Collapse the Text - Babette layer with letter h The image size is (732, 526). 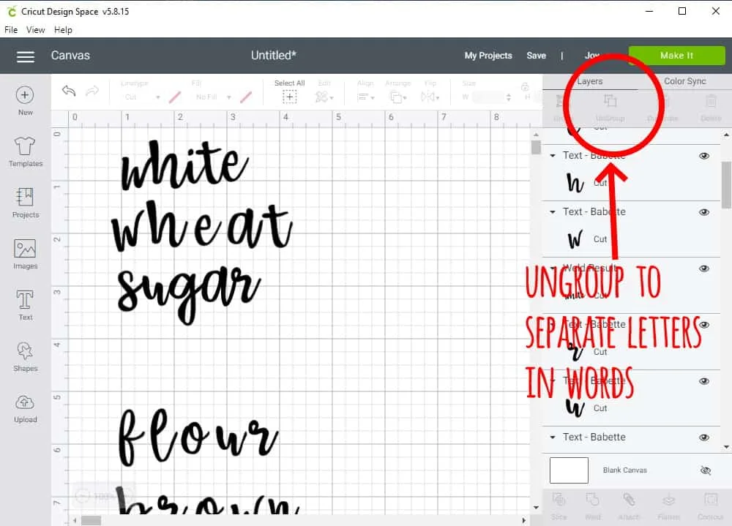point(553,156)
